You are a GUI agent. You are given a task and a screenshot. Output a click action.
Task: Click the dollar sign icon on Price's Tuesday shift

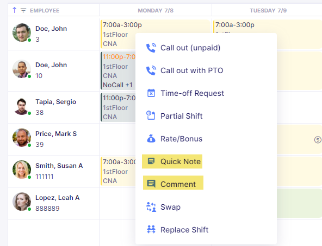coord(318,140)
